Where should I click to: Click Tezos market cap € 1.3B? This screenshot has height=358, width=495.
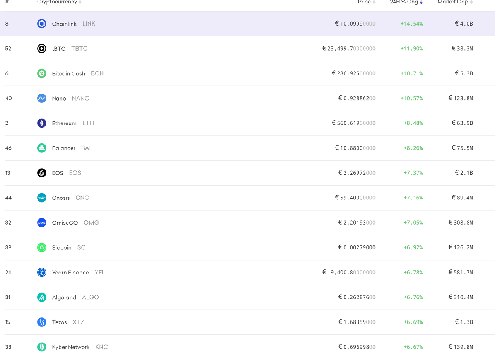pyautogui.click(x=464, y=322)
